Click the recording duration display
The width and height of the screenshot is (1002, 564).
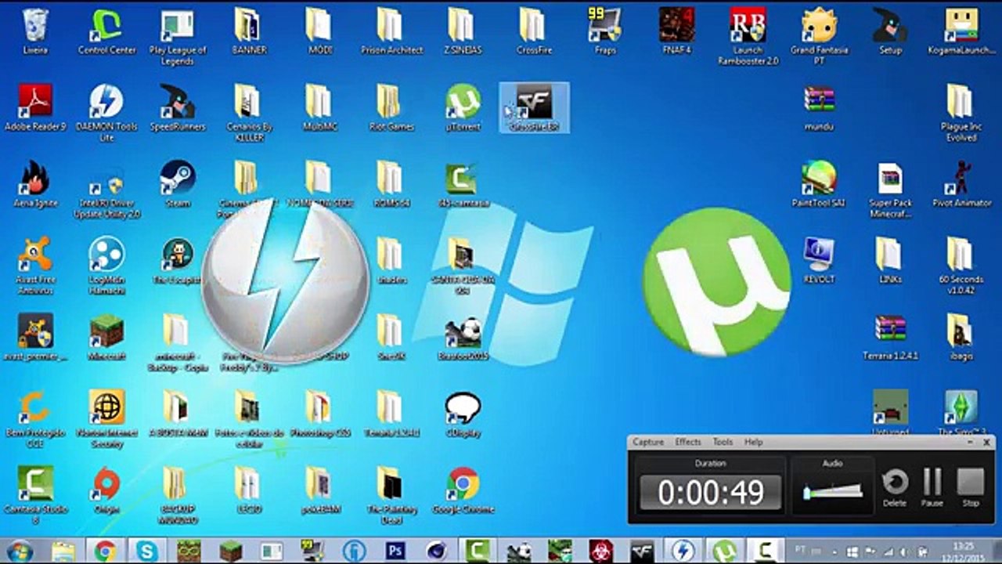710,492
